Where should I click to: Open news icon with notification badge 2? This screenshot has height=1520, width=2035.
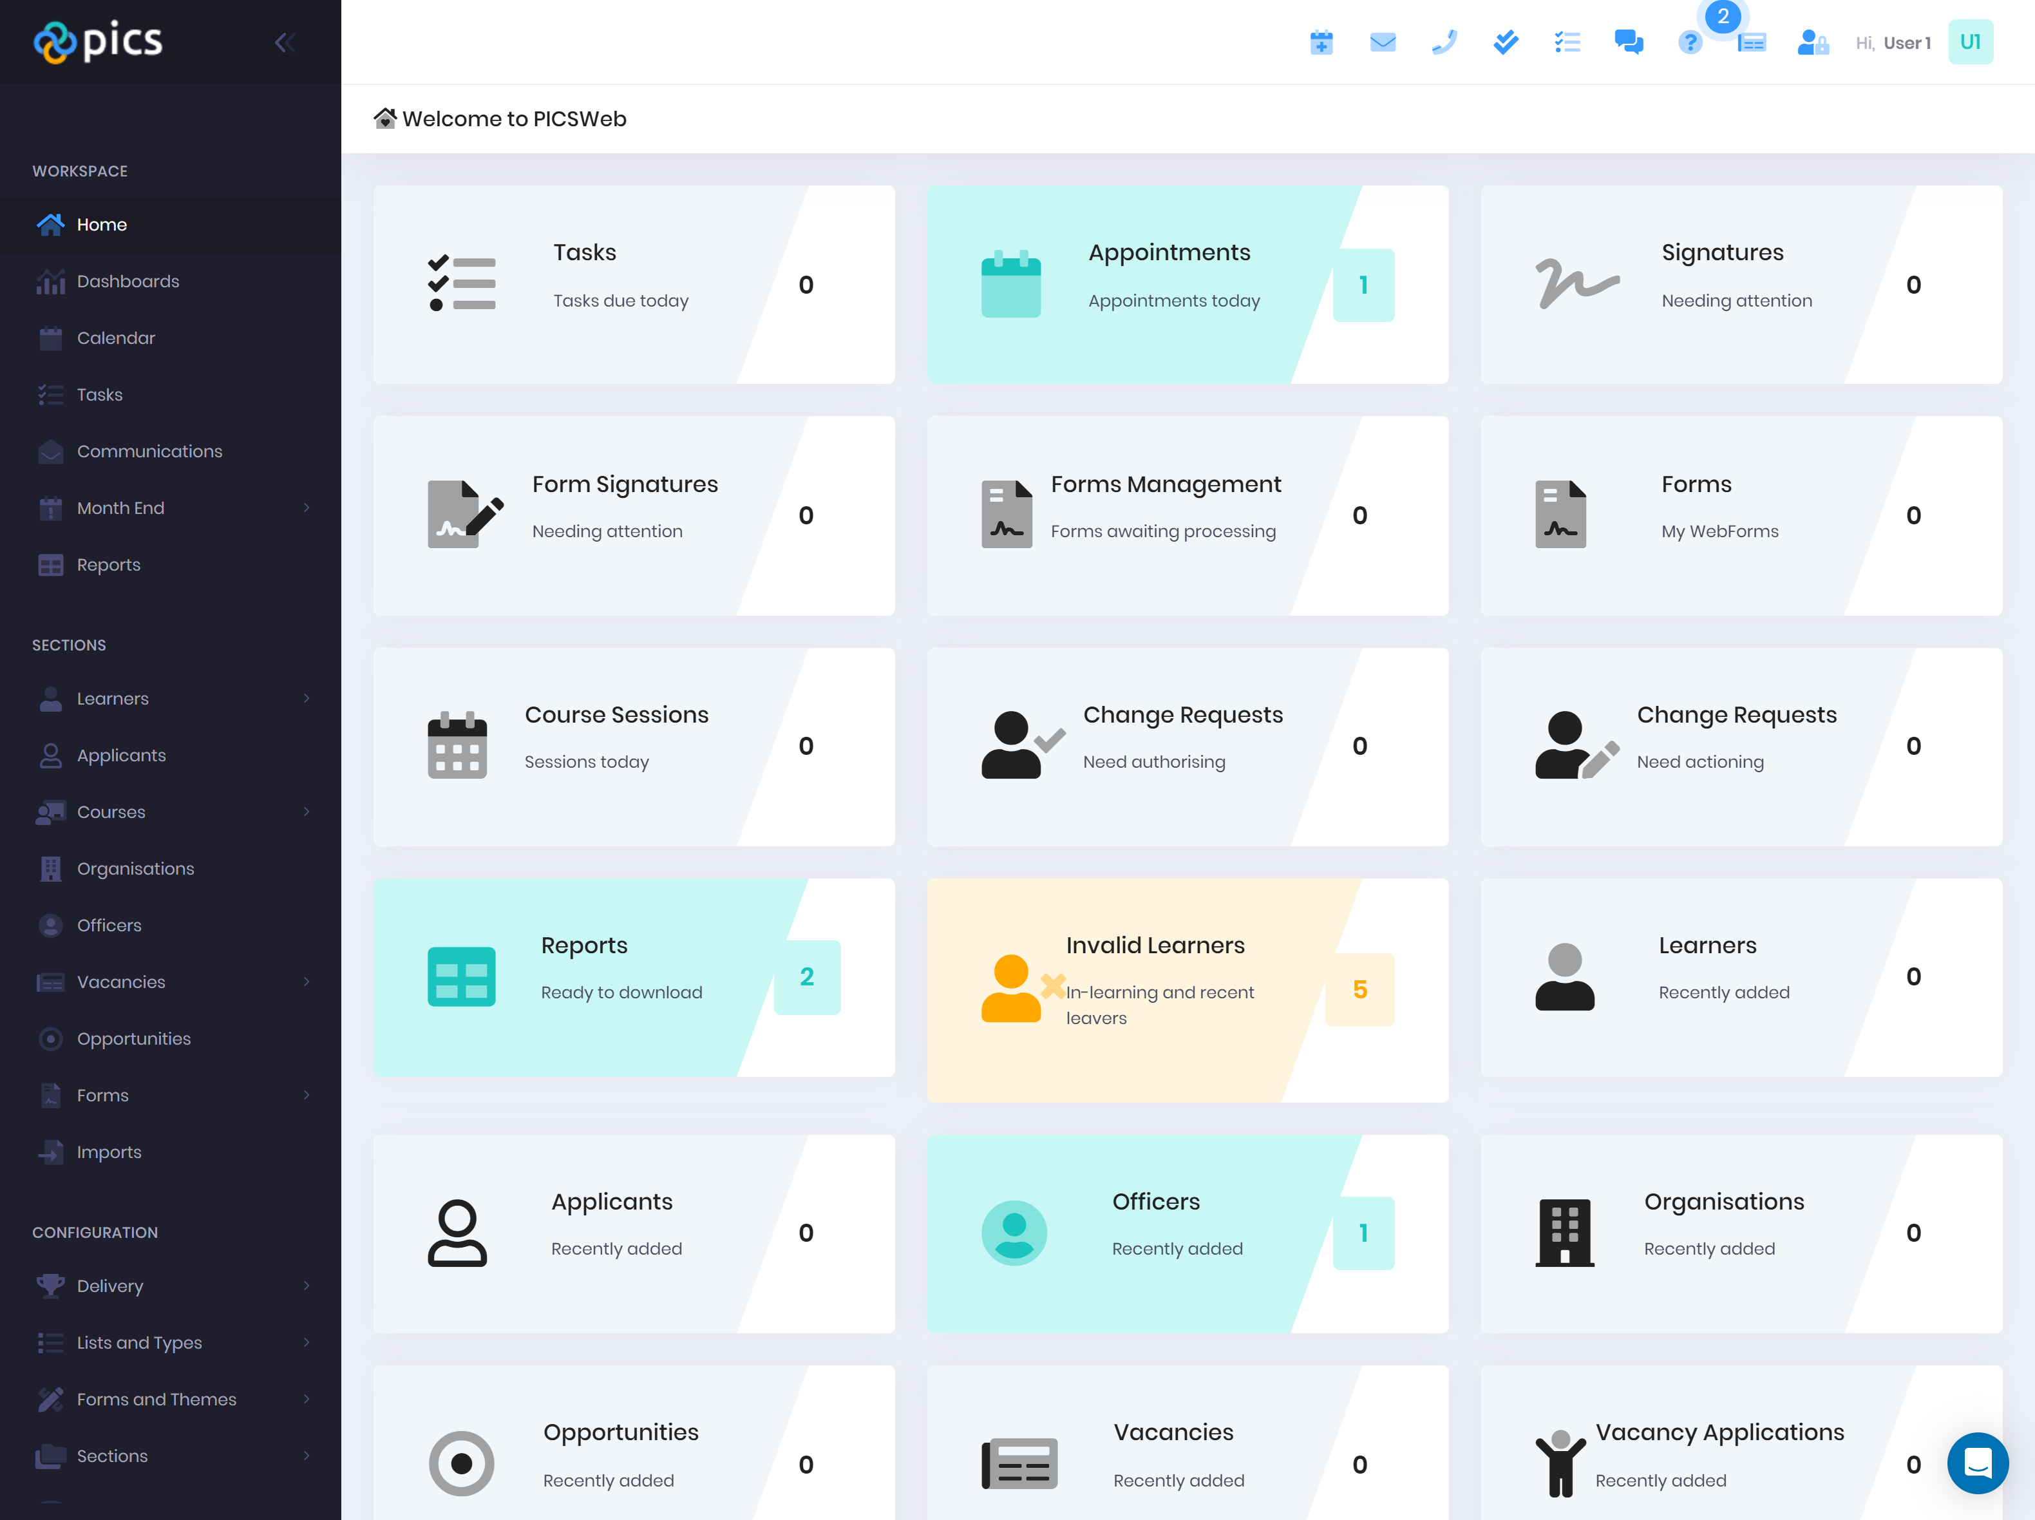pos(1752,43)
